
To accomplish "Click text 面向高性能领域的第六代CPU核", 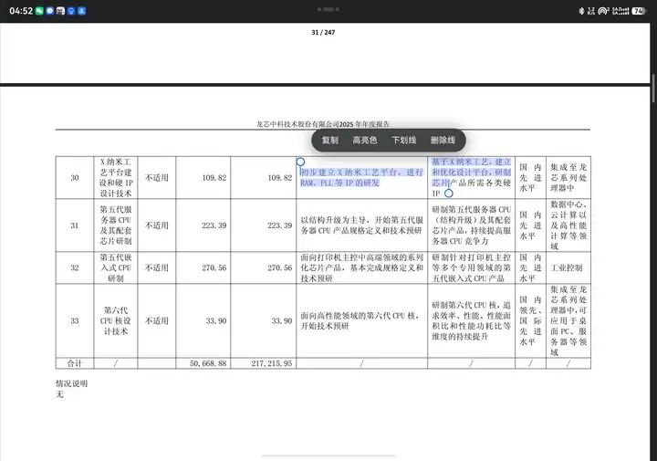I will [x=358, y=316].
